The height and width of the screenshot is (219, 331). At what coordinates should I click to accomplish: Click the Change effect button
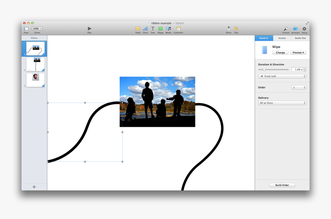point(280,53)
